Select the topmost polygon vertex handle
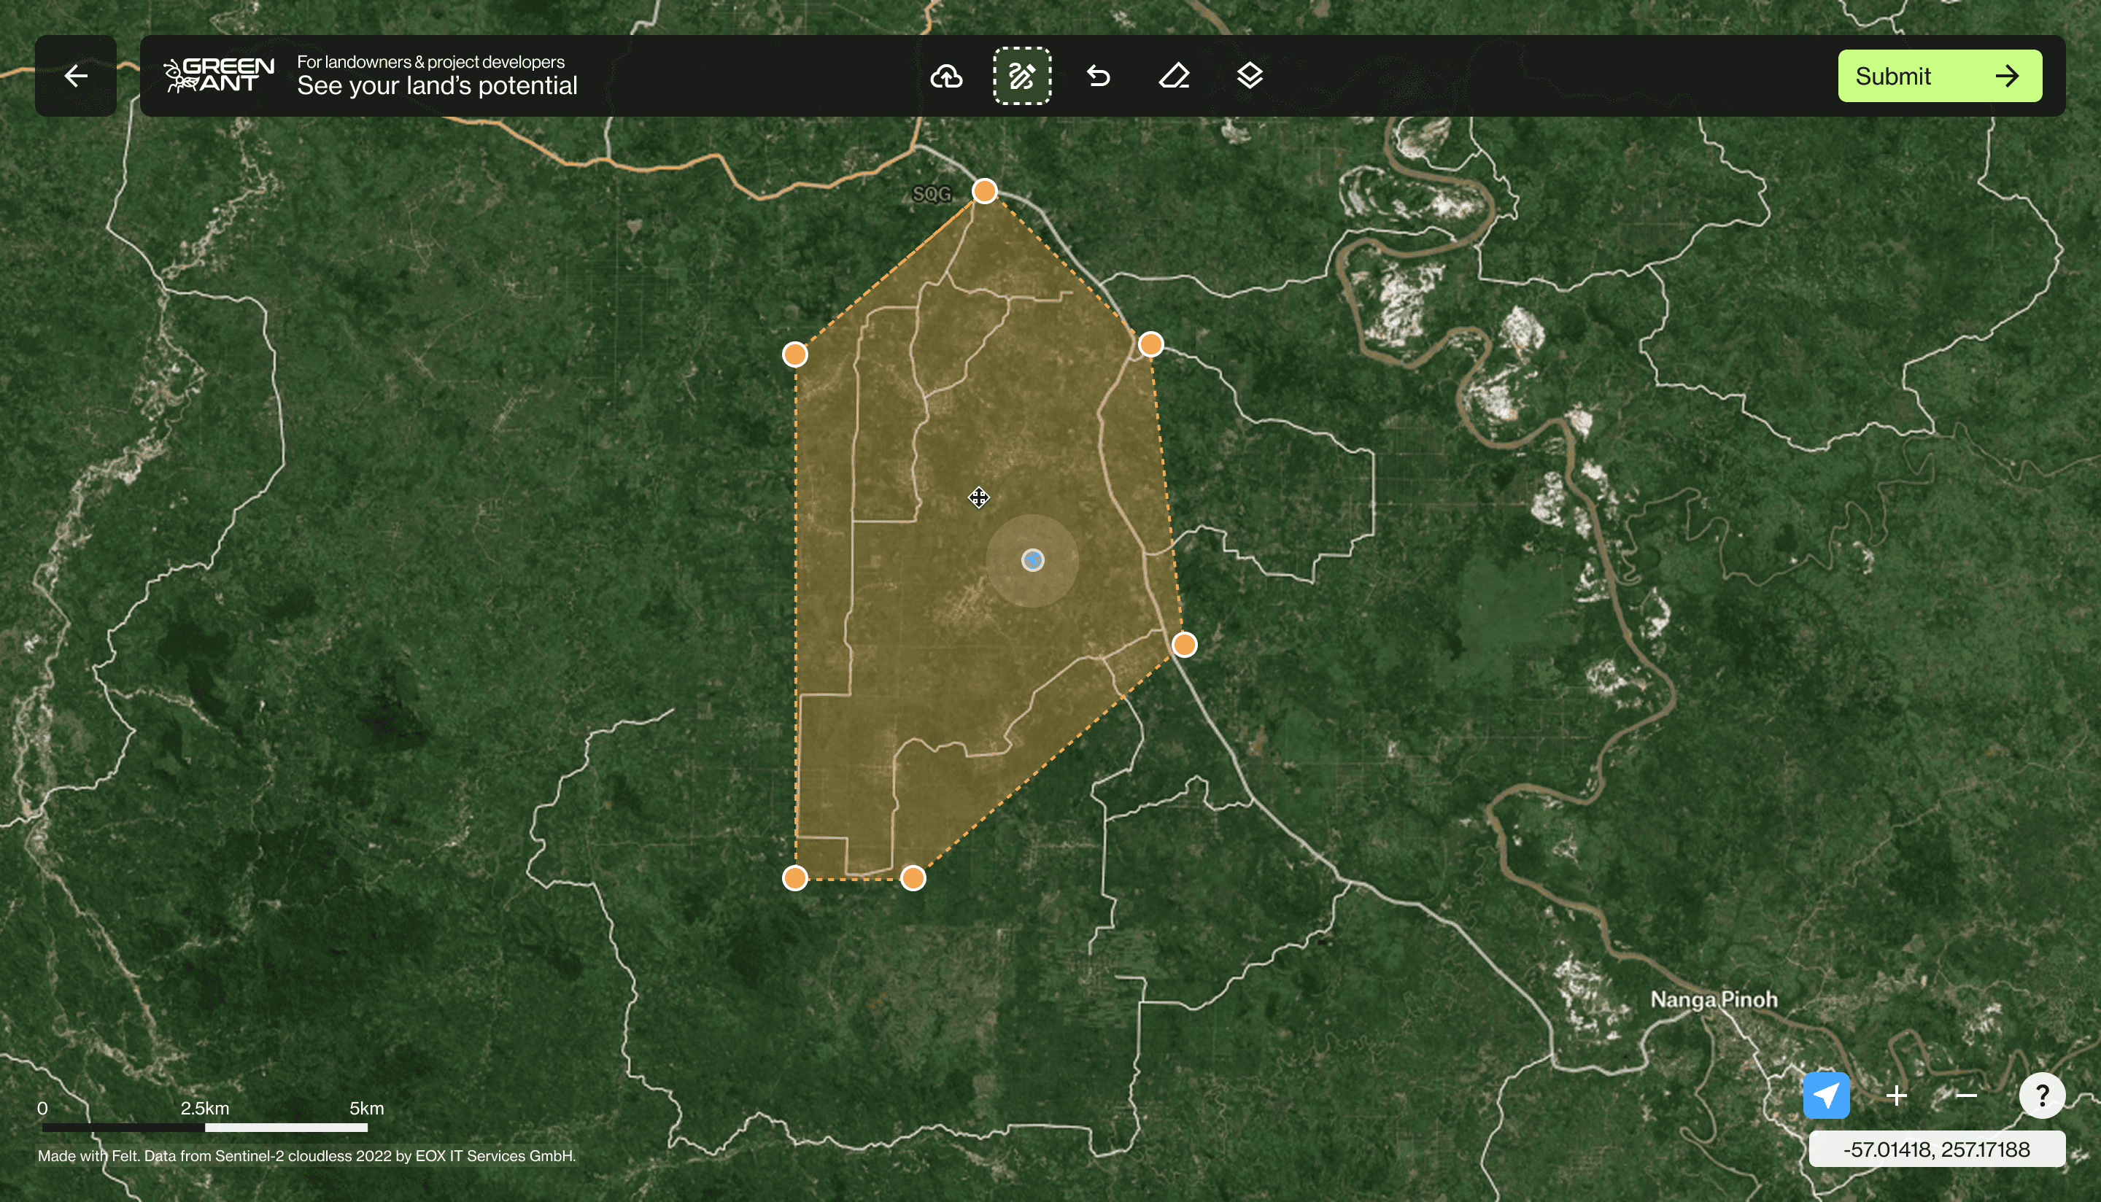The height and width of the screenshot is (1202, 2101). tap(984, 192)
